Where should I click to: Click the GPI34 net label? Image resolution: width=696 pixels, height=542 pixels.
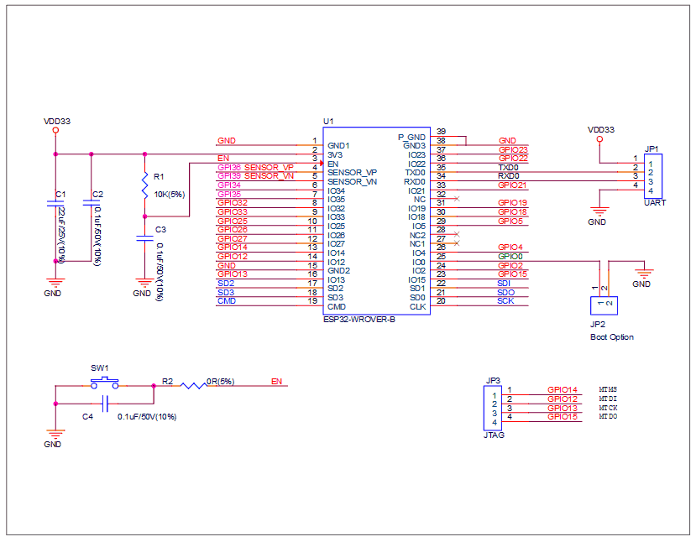pos(229,185)
